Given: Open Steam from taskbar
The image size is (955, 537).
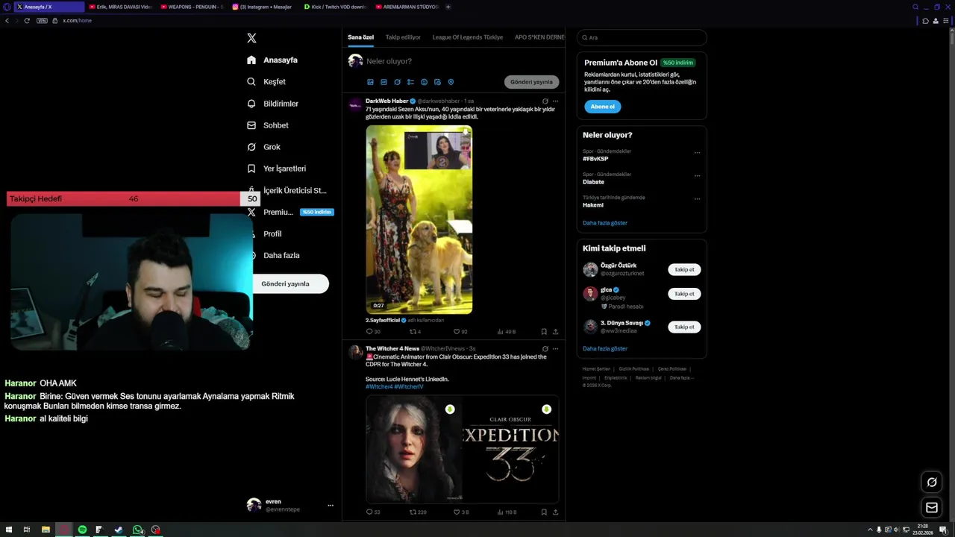Looking at the screenshot, I should (119, 530).
